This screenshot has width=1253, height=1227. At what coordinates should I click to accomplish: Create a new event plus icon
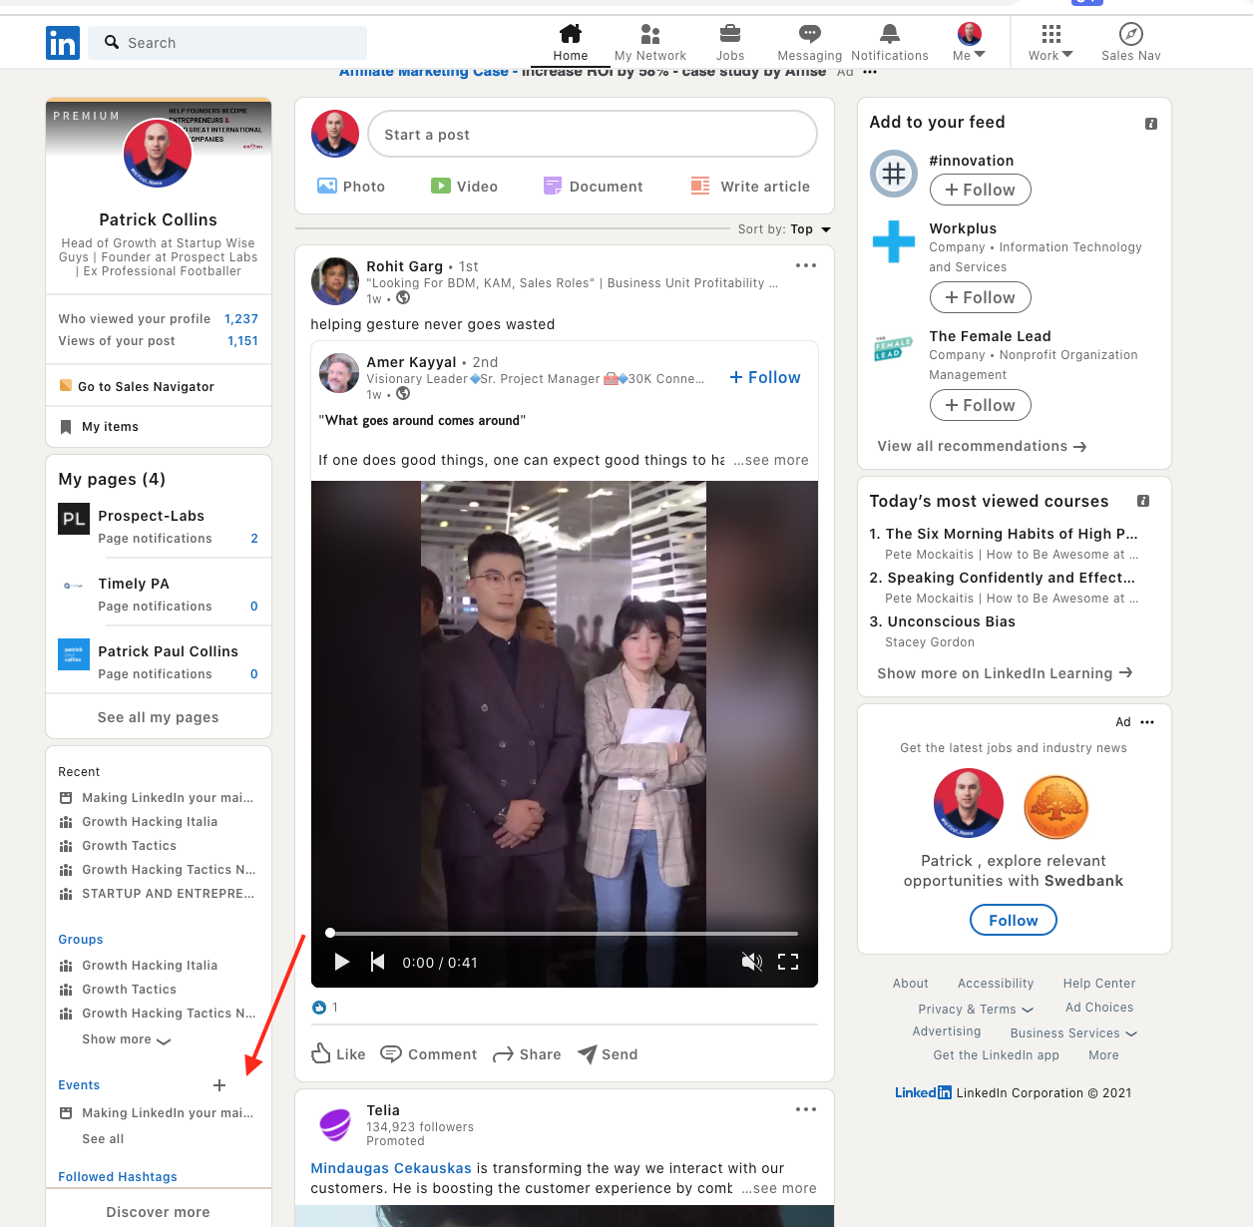(x=219, y=1085)
